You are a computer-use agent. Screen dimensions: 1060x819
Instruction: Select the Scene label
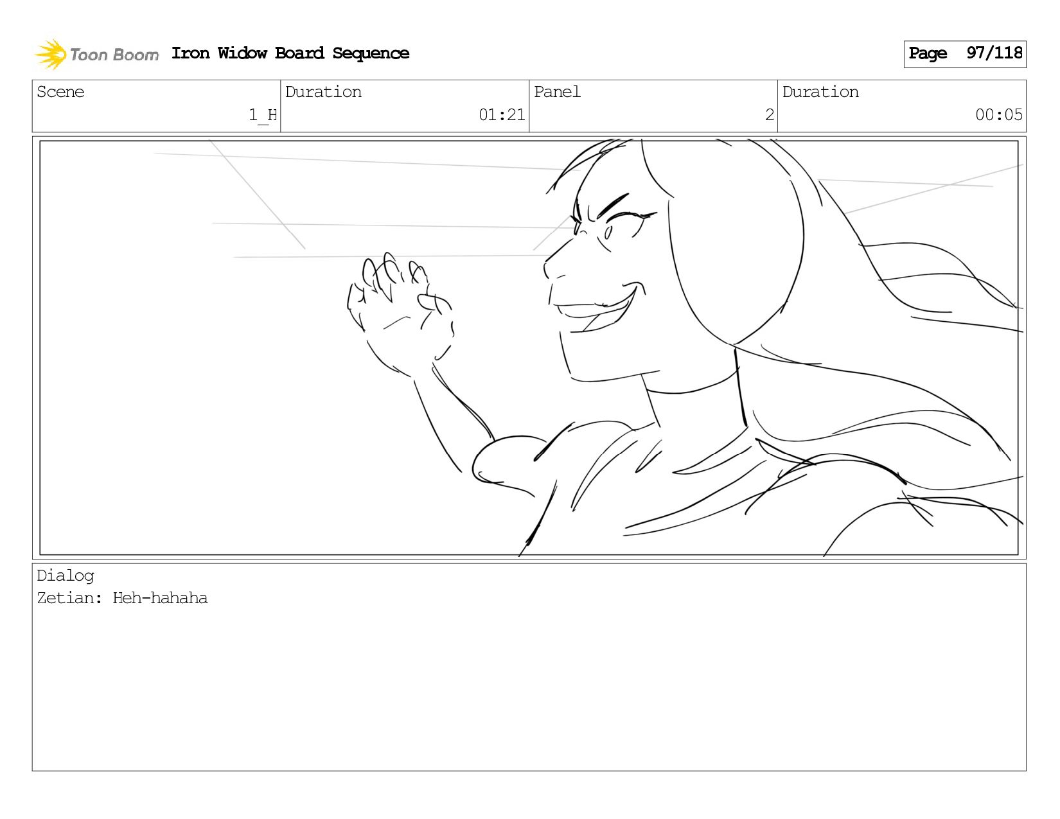(60, 92)
